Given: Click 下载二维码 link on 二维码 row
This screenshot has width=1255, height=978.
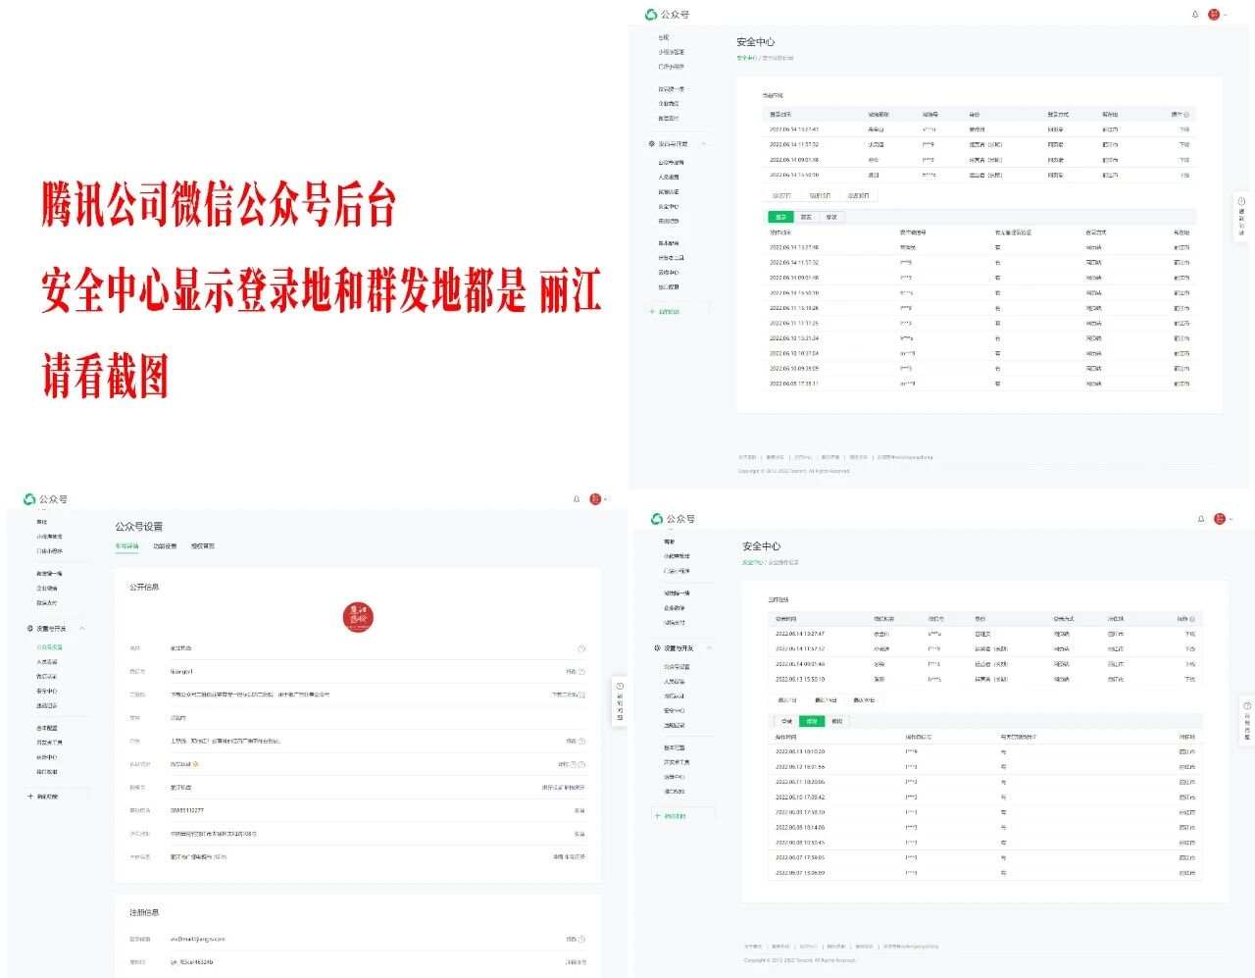Looking at the screenshot, I should click(566, 695).
